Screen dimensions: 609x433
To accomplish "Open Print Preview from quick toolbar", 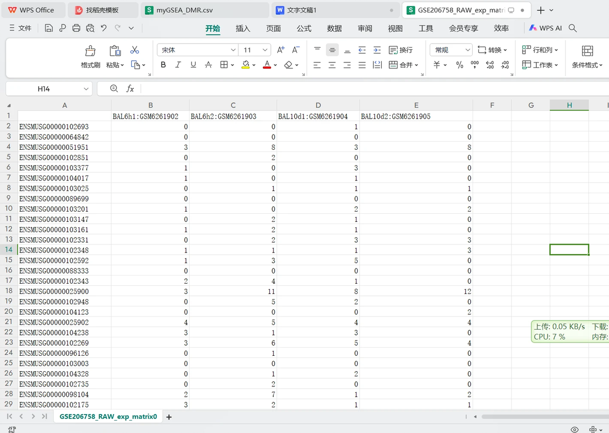I will (90, 28).
